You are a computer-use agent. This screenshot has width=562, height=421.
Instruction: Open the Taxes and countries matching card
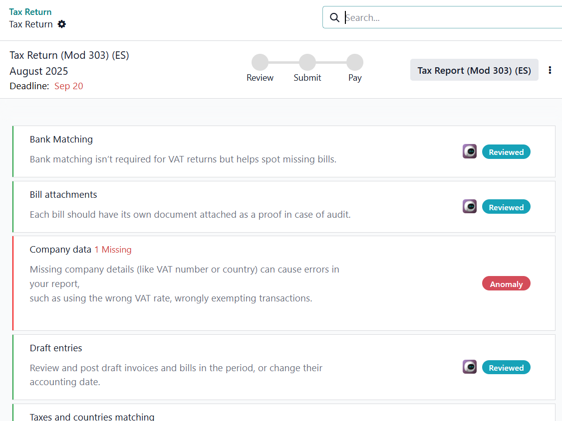(92, 417)
